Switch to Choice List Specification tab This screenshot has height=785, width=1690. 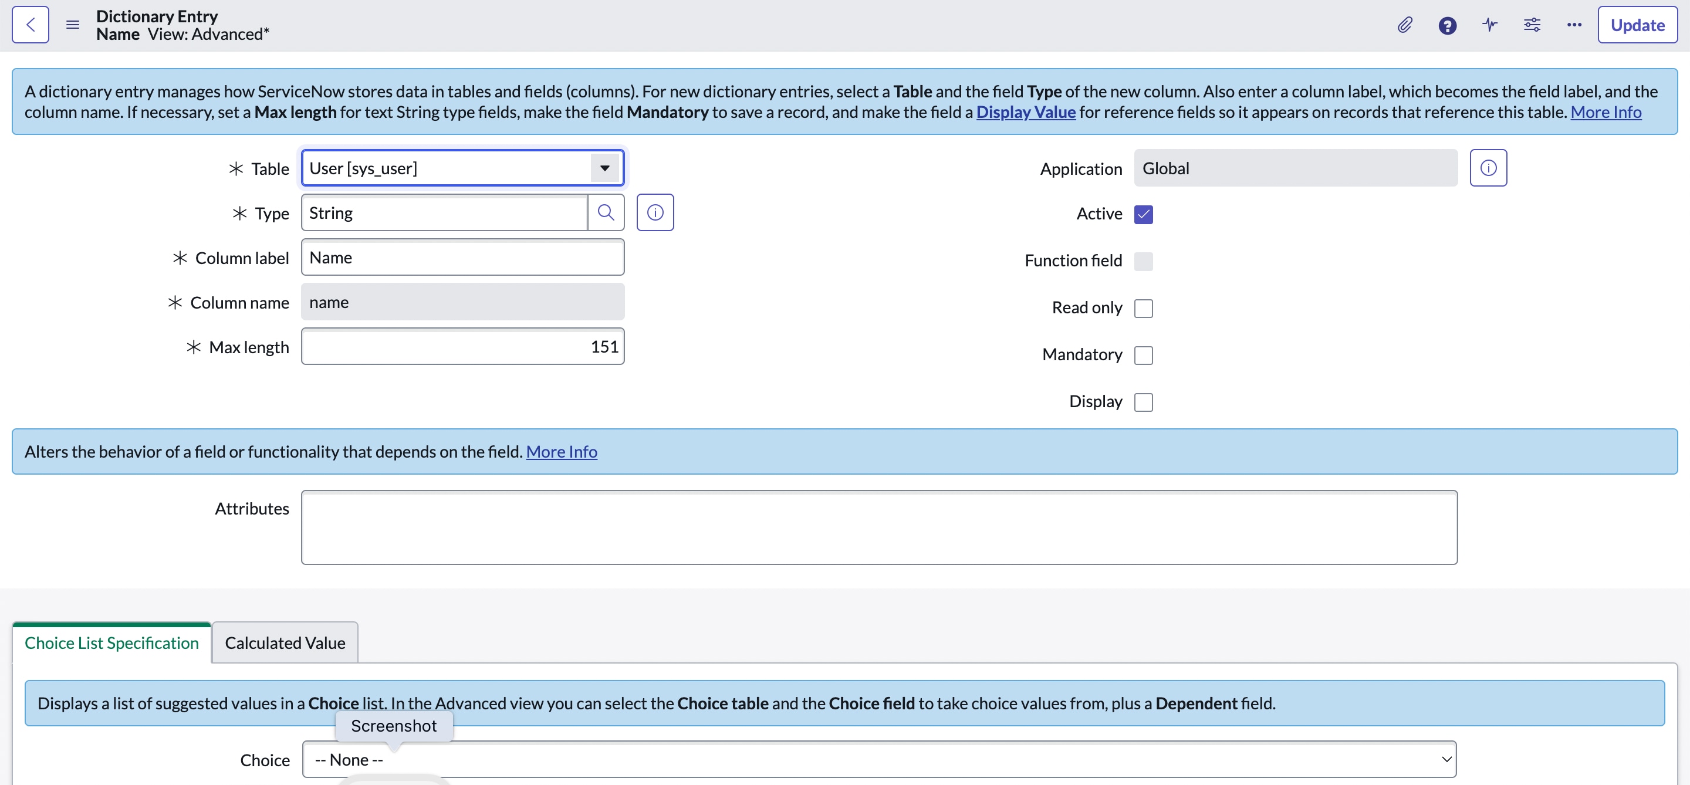pyautogui.click(x=111, y=642)
